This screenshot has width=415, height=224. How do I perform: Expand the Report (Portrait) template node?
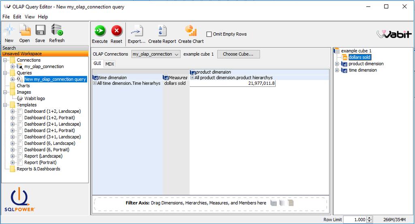coord(13,162)
